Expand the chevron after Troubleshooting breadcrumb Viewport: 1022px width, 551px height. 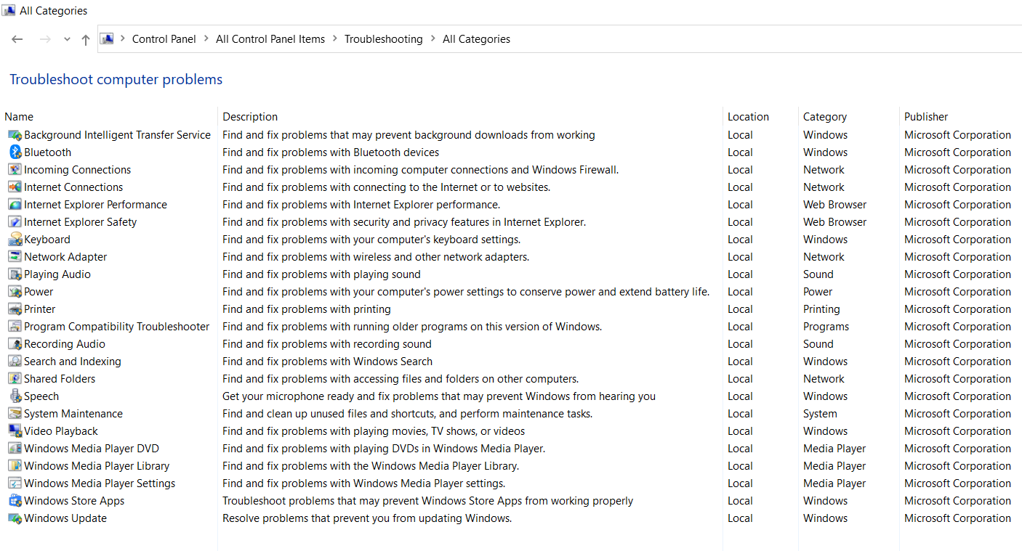coord(433,39)
